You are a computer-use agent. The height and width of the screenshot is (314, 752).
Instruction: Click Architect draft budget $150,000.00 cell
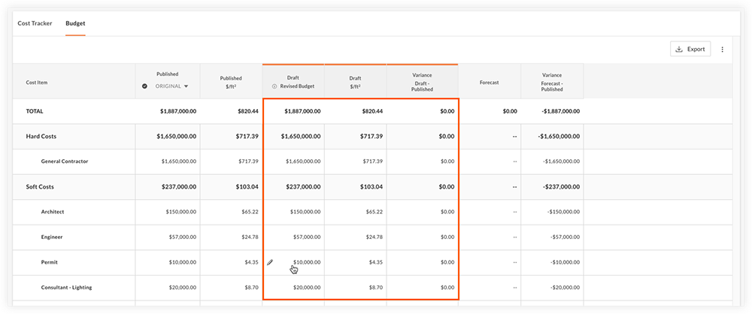(293, 212)
